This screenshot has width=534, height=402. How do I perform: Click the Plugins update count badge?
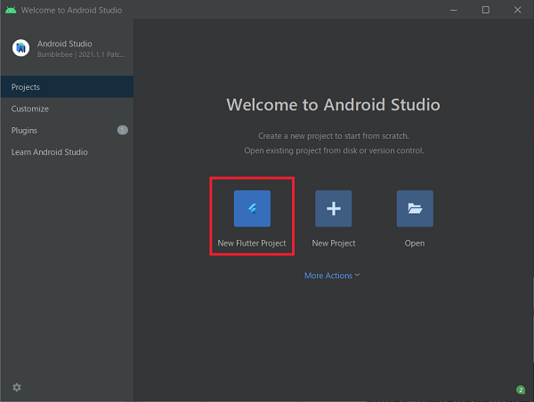click(123, 130)
